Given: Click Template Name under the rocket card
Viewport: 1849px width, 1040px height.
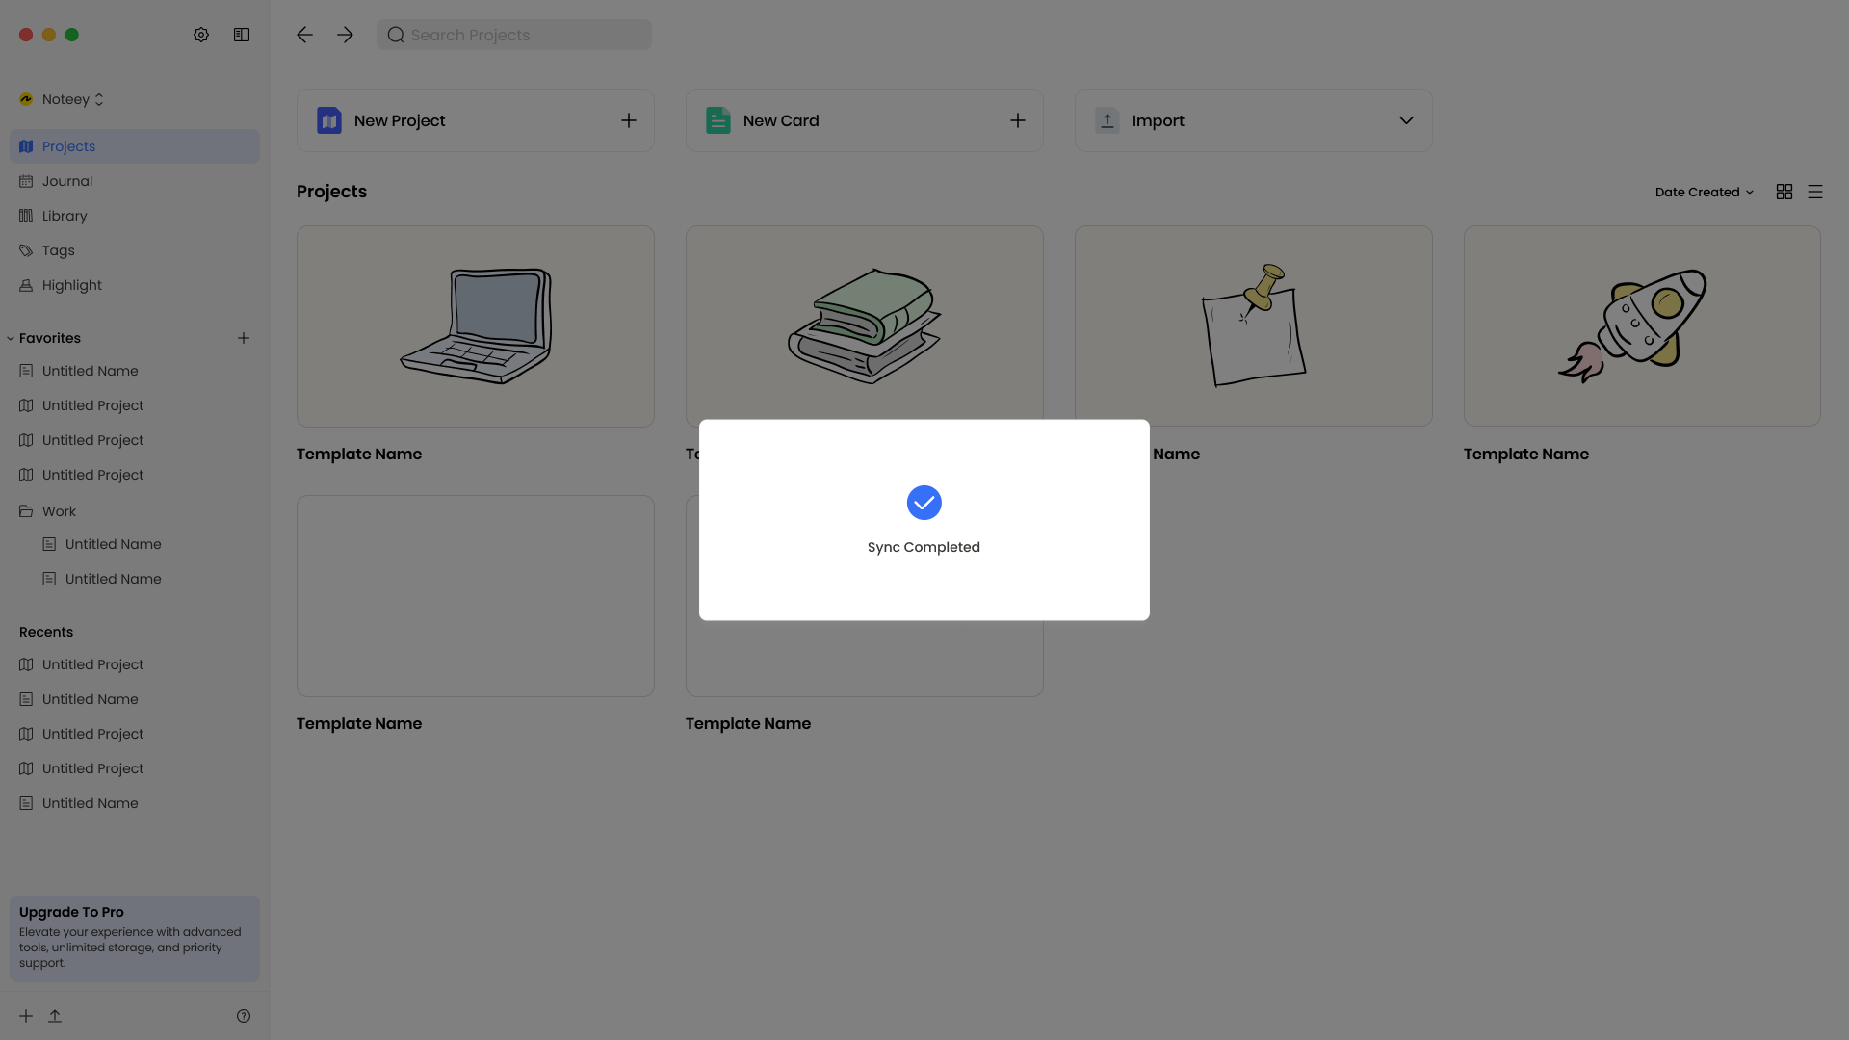Looking at the screenshot, I should (1526, 454).
